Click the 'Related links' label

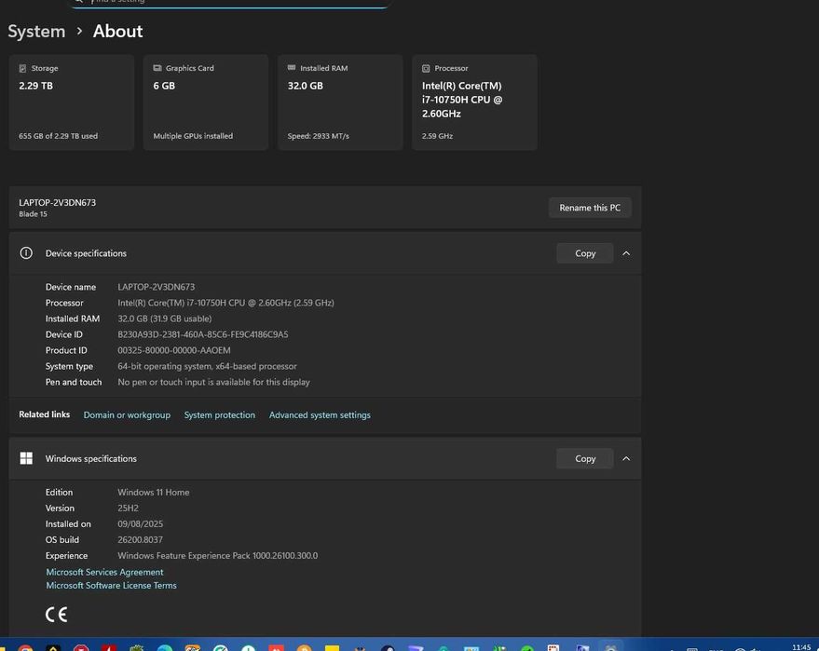(x=45, y=414)
